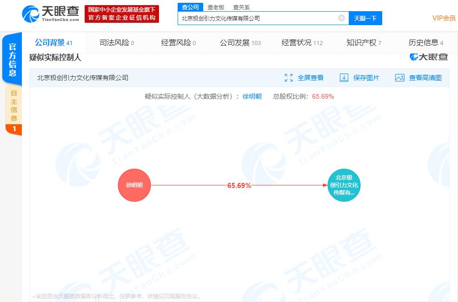Image resolution: width=458 pixels, height=302 pixels.
Task: Open the 经营状况 112 tab
Action: coord(302,43)
